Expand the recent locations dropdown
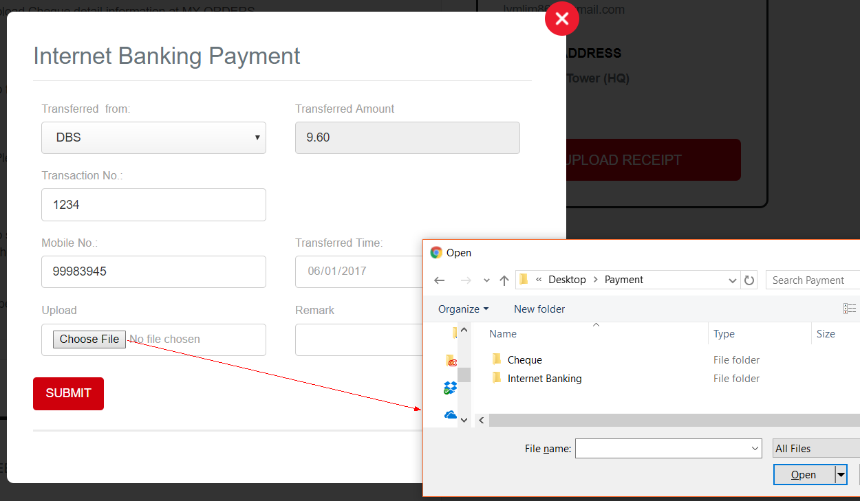Screen dimensions: 860x501 click(x=486, y=280)
